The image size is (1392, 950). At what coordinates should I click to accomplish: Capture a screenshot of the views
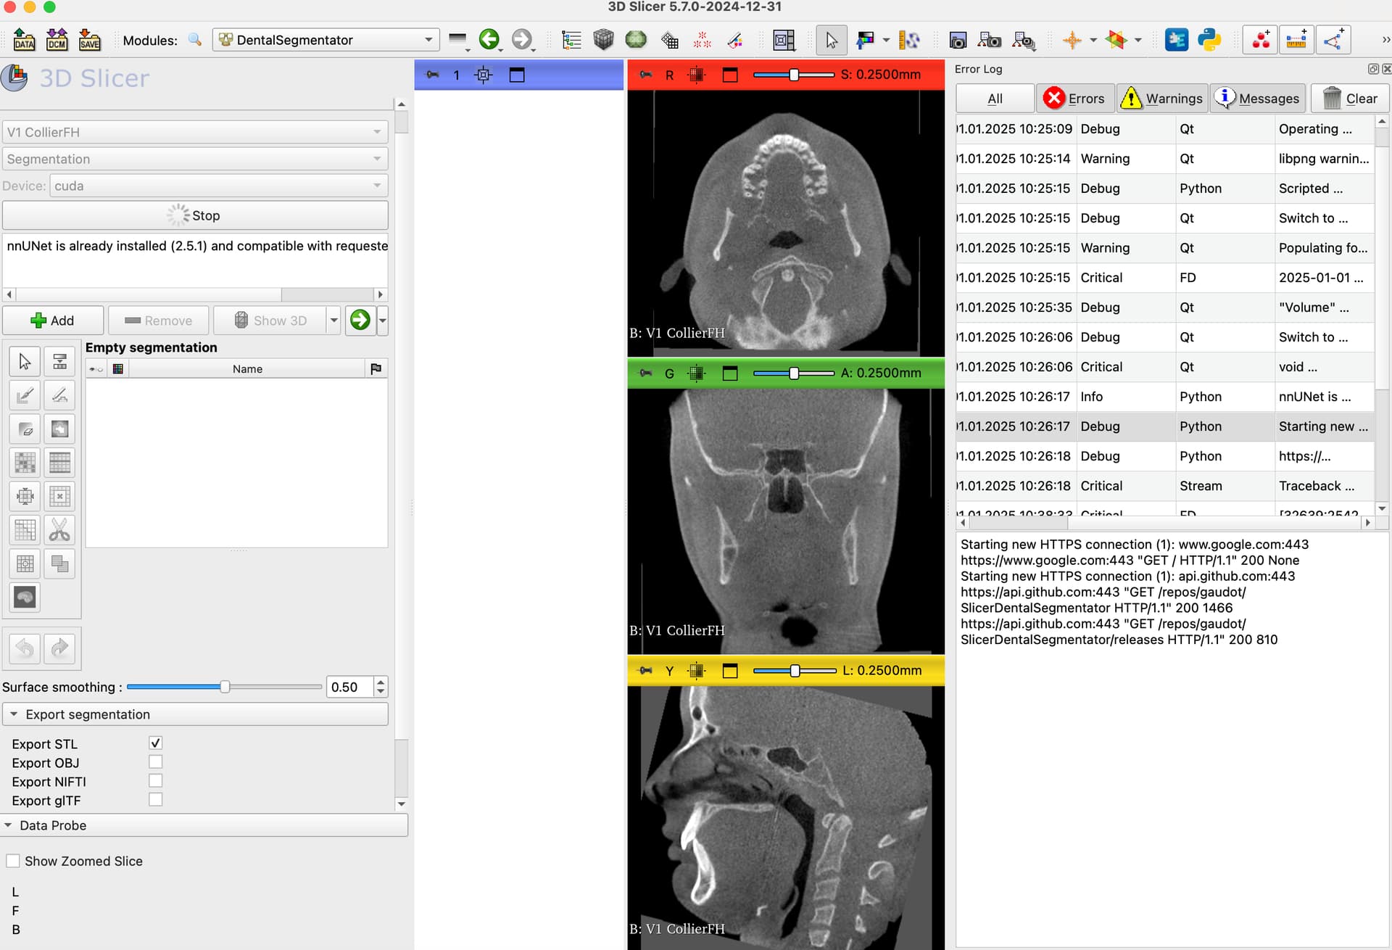point(958,41)
